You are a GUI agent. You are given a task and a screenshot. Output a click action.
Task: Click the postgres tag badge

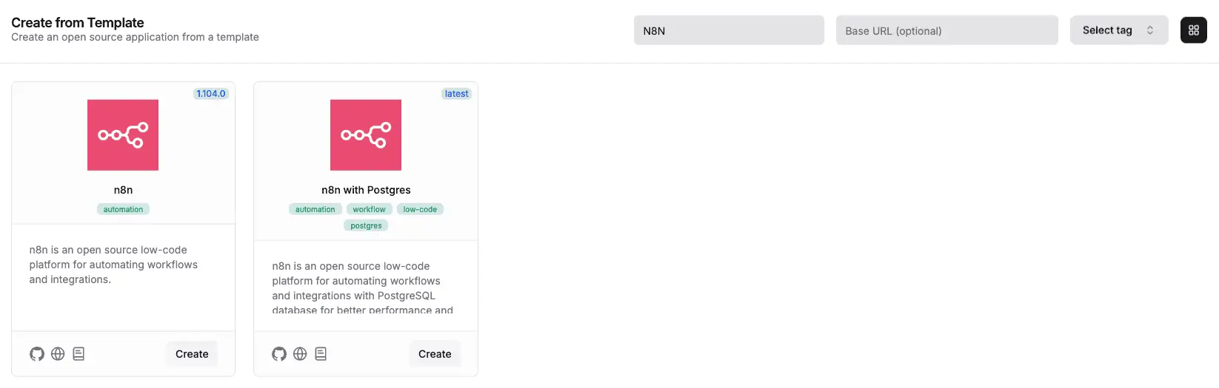[x=366, y=225]
